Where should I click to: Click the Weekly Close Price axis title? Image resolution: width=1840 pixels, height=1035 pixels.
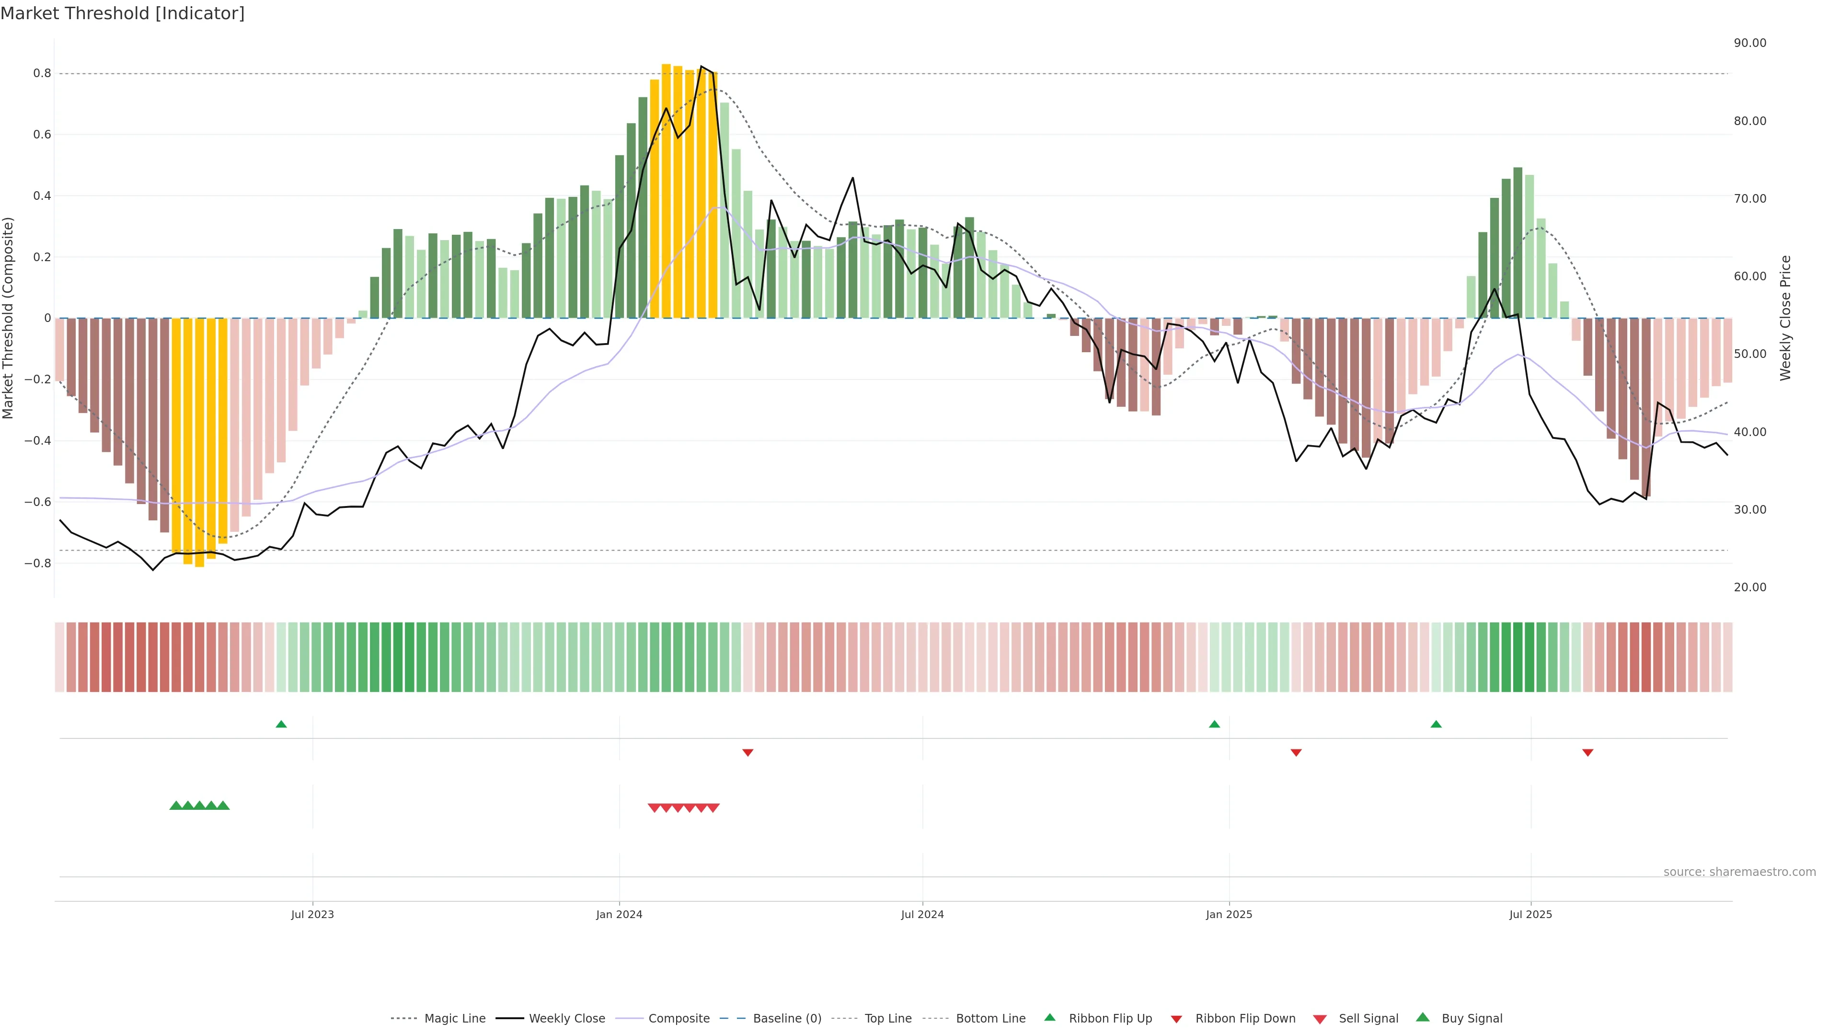[1785, 318]
